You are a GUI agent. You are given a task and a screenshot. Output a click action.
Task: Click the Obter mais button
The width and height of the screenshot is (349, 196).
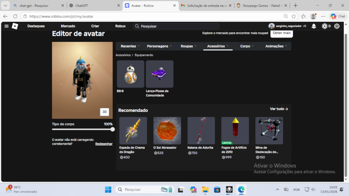(281, 33)
